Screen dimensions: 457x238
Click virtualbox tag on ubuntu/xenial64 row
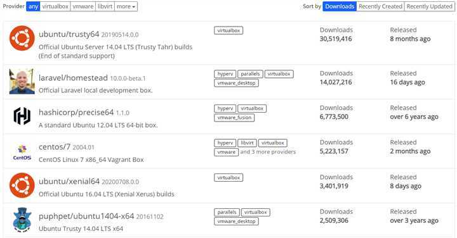(228, 178)
